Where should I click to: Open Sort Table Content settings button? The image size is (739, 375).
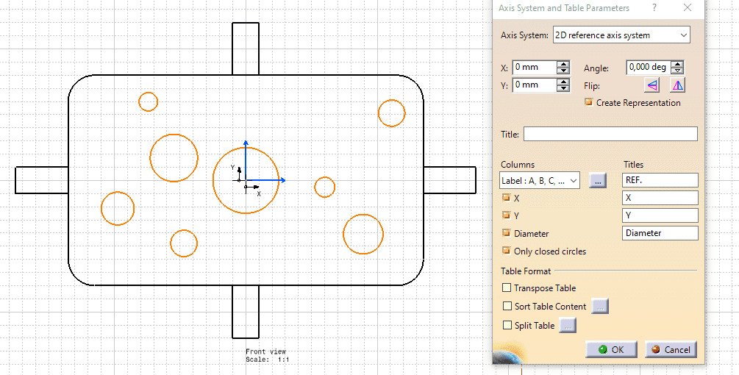coord(600,306)
